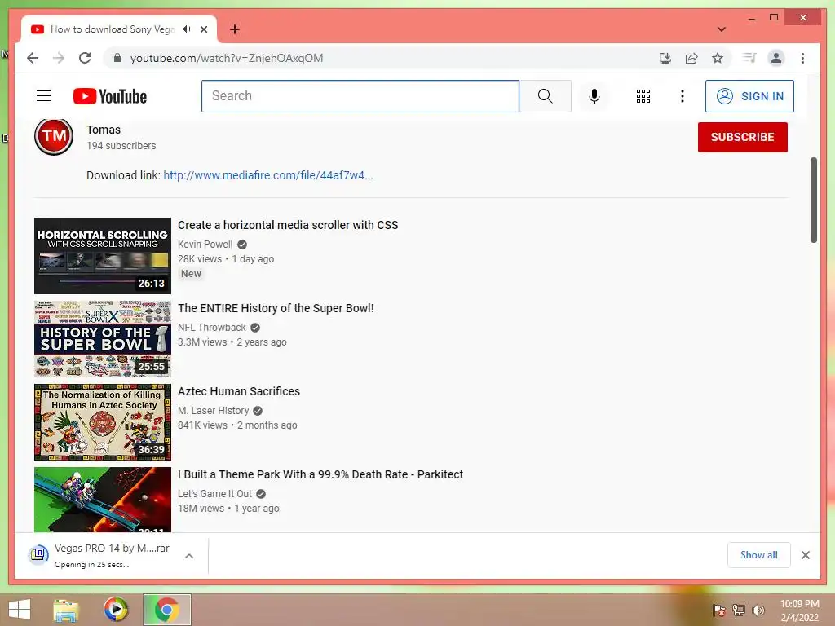This screenshot has width=835, height=626.
Task: Open the network tray icon
Action: pos(739,610)
